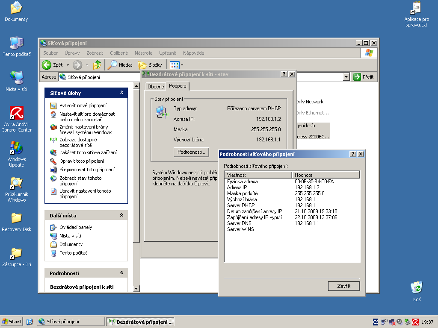
Task: Open the Nástroje menu
Action: (x=143, y=53)
